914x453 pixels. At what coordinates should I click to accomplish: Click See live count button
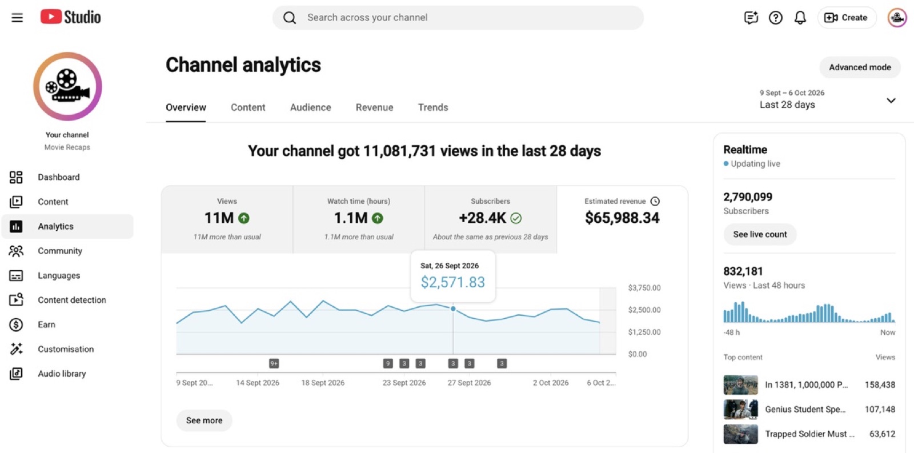pos(760,234)
